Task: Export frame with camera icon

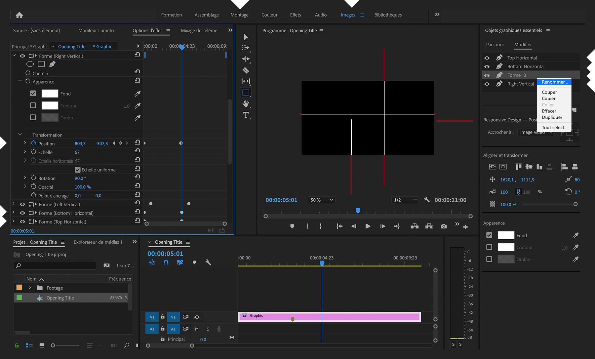Action: [444, 226]
